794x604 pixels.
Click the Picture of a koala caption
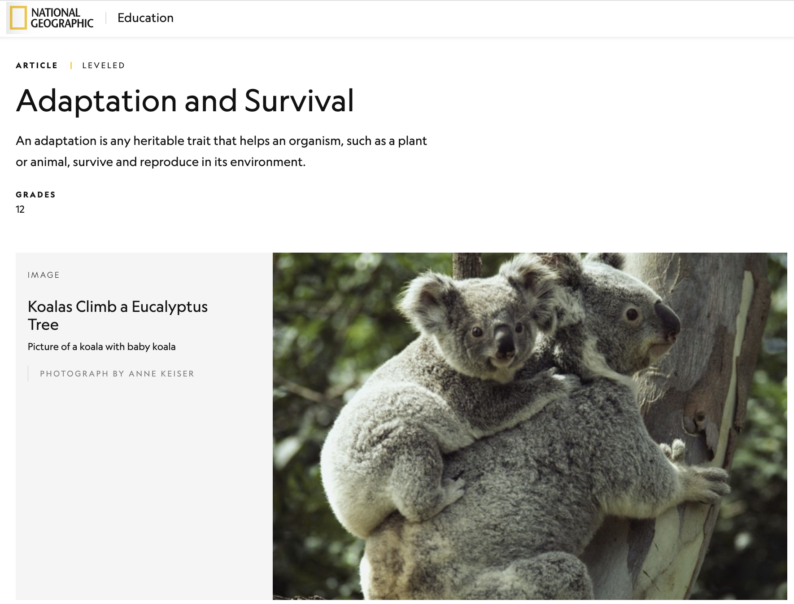pyautogui.click(x=102, y=347)
